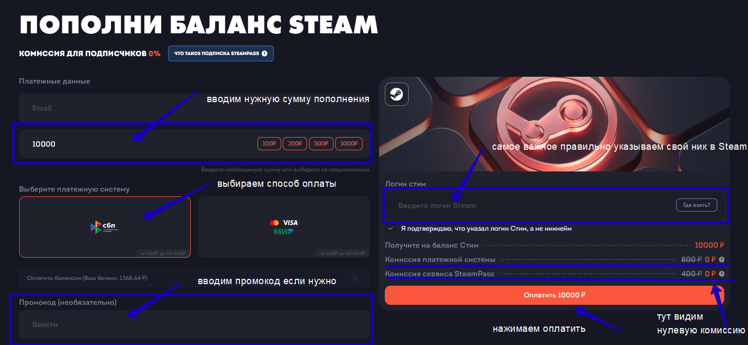Click info icon next to payment system commission
Screen dimensions: 748x345
tap(721, 260)
